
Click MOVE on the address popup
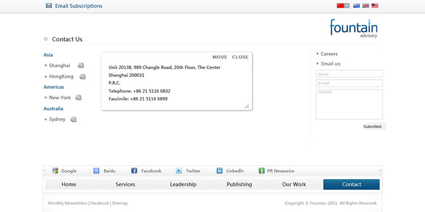(x=220, y=57)
